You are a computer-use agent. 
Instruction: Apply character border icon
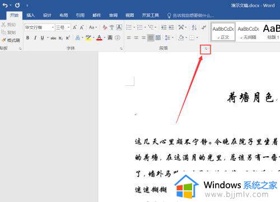coord(119,27)
